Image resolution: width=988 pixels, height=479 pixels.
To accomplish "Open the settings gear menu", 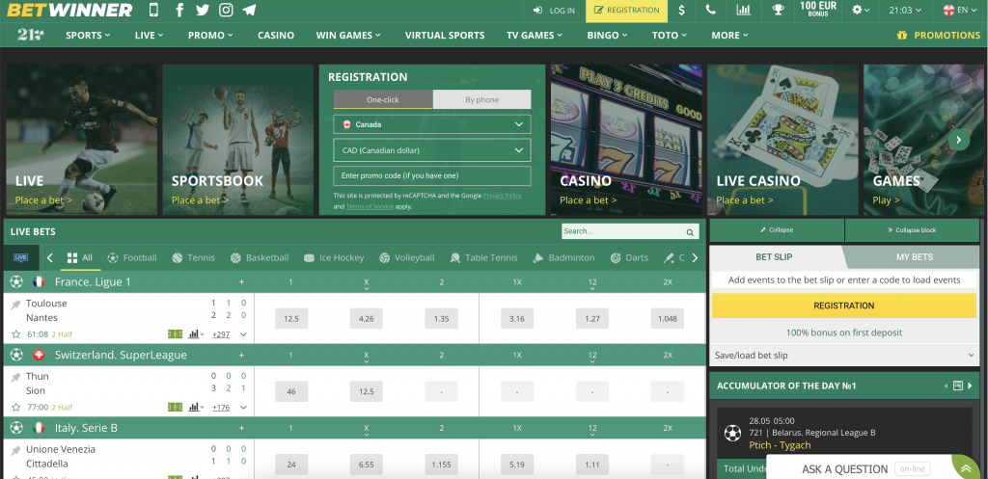I will 860,10.
